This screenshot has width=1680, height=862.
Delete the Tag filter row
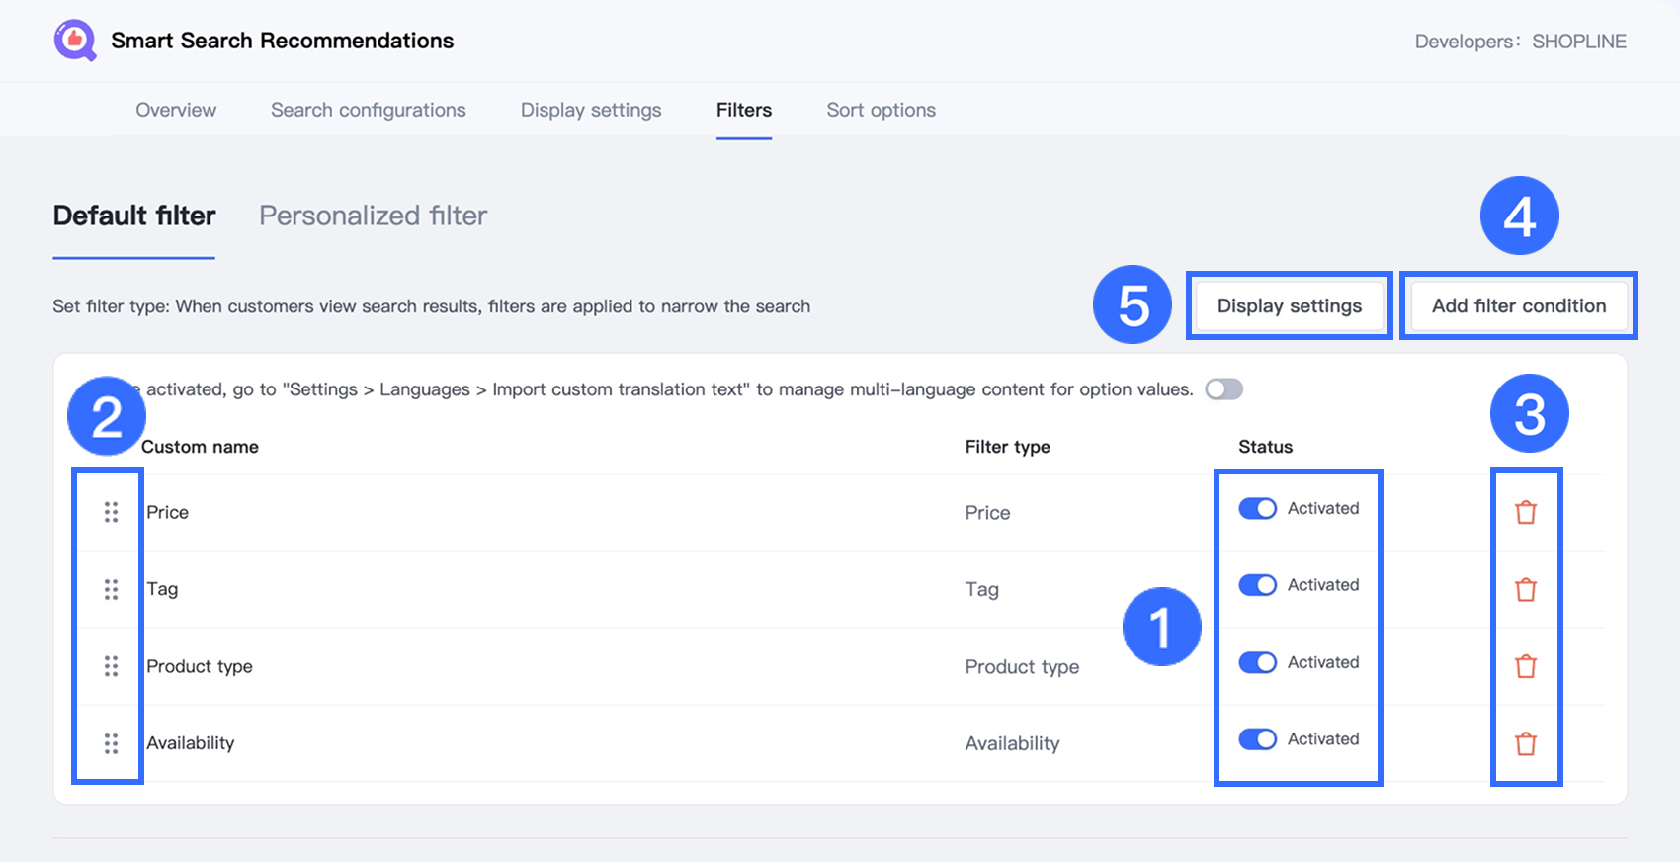click(1526, 589)
